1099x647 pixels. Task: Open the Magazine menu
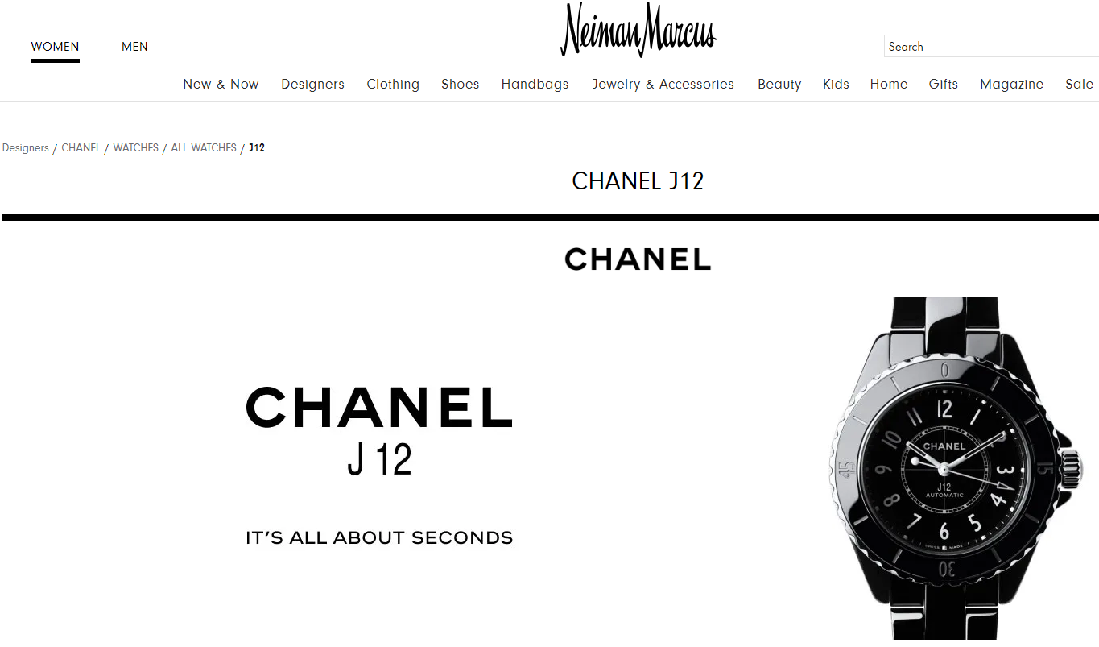point(1011,84)
